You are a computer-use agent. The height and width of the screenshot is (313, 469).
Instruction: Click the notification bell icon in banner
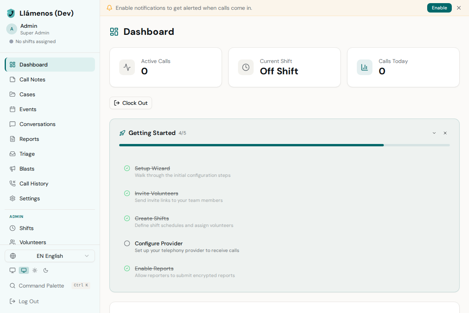(x=109, y=8)
